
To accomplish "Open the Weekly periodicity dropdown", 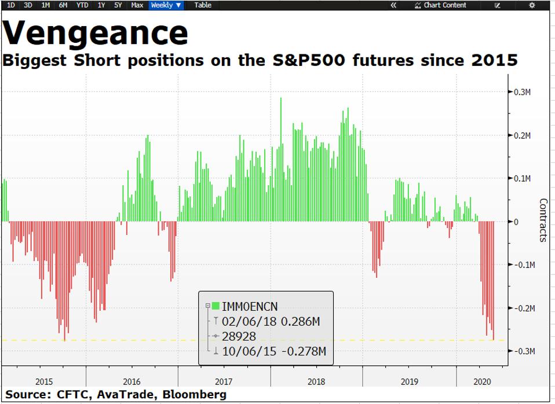I will point(166,5).
